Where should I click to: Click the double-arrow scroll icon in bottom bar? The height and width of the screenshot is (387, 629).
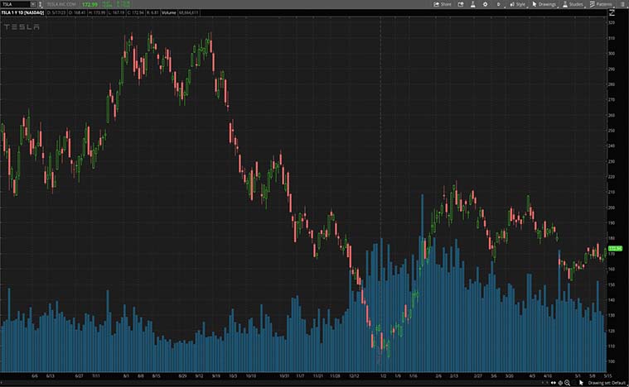pyautogui.click(x=554, y=383)
